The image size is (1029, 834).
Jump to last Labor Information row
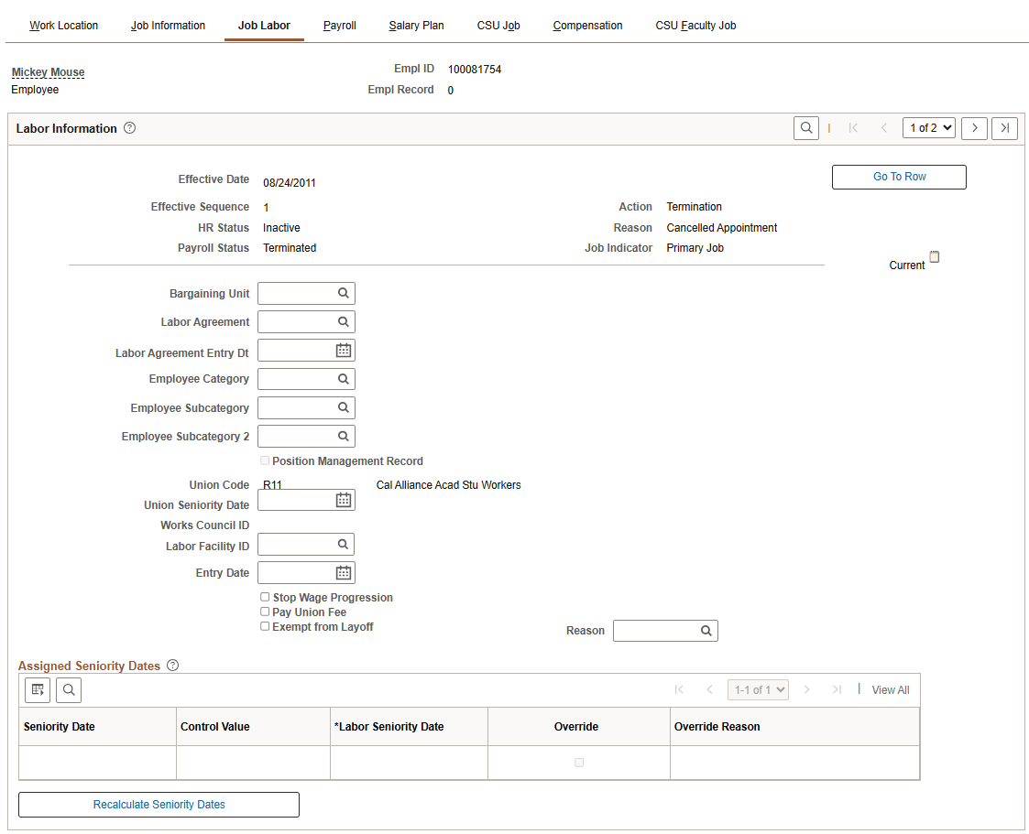point(1005,128)
